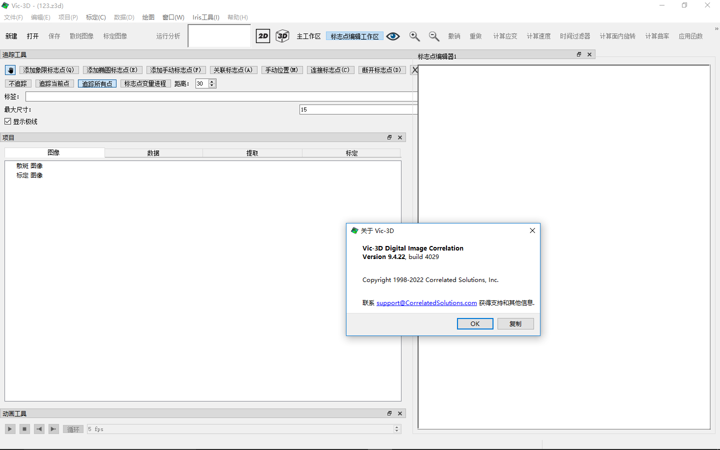This screenshot has height=450, width=720.
Task: Open the 标定(C) menu
Action: 96,17
